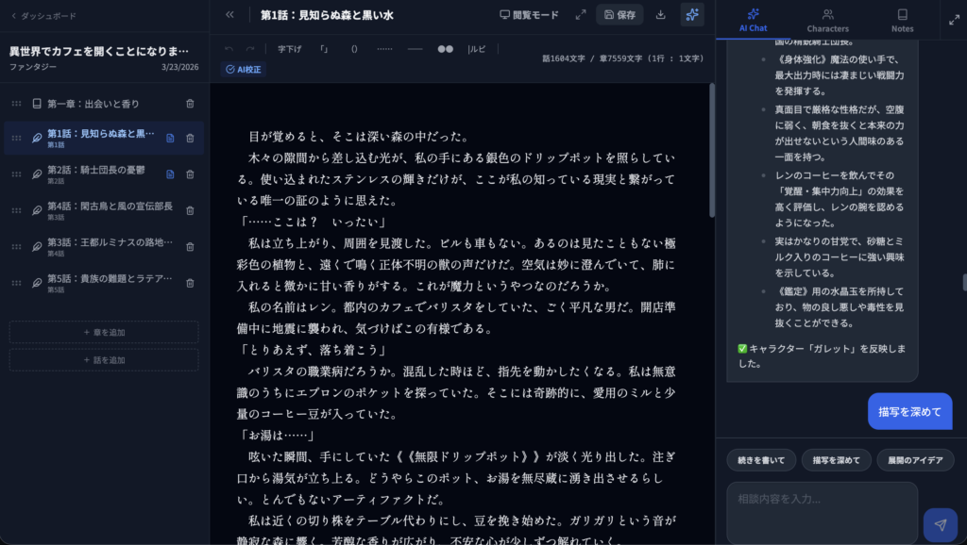This screenshot has width=967, height=545.
Task: Switch to the Characters tab
Action: (827, 20)
